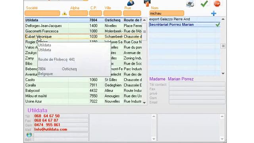Click the printer icon
The height and width of the screenshot is (143, 254).
click(190, 4)
